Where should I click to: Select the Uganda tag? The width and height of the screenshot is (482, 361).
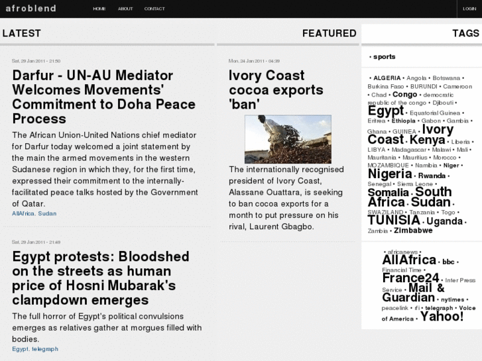tap(444, 221)
